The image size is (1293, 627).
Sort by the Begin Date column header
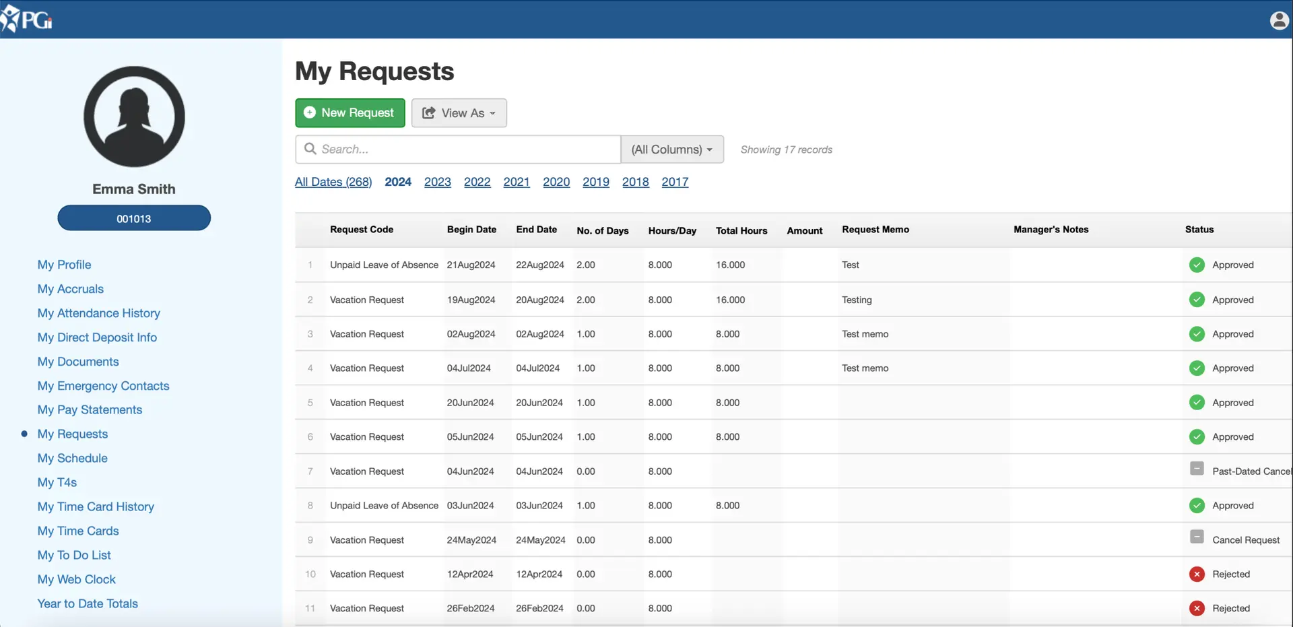pos(471,230)
